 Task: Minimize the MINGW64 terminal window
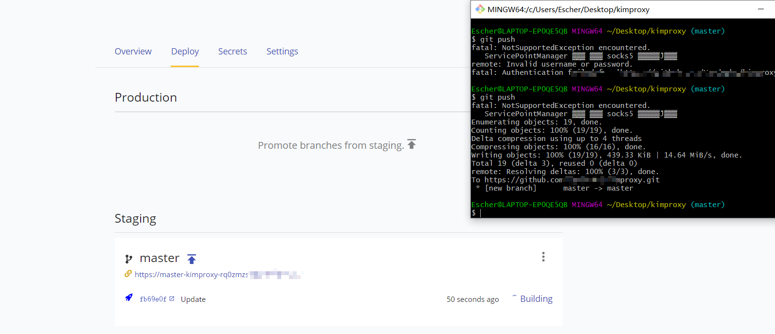click(x=761, y=9)
